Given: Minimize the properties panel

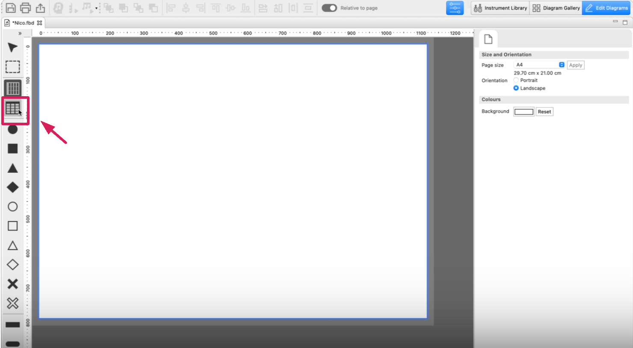Looking at the screenshot, I should tap(615, 21).
